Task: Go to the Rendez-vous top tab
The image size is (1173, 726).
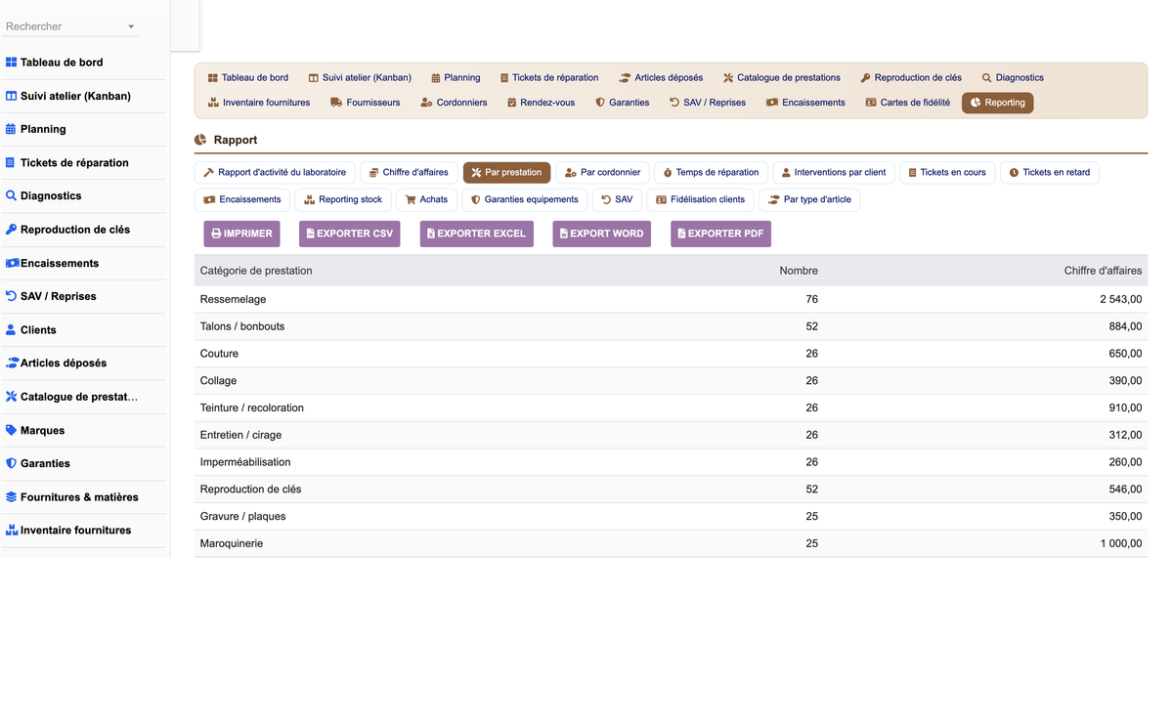Action: [x=541, y=103]
